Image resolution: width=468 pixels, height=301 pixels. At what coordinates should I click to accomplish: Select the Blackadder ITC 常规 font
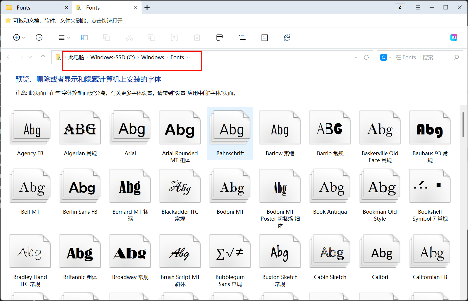180,195
